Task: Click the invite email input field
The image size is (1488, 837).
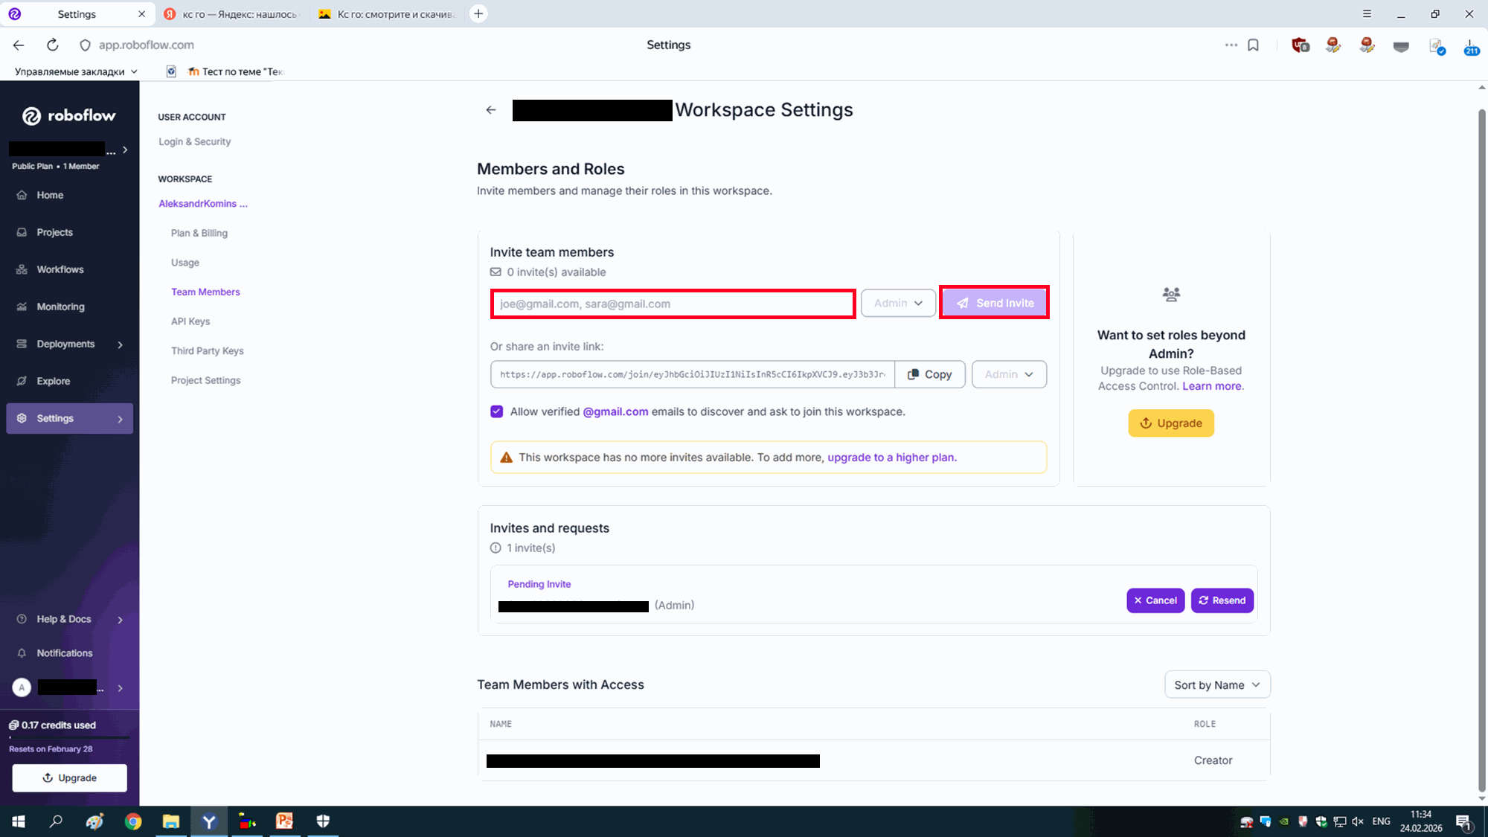Action: 673,304
